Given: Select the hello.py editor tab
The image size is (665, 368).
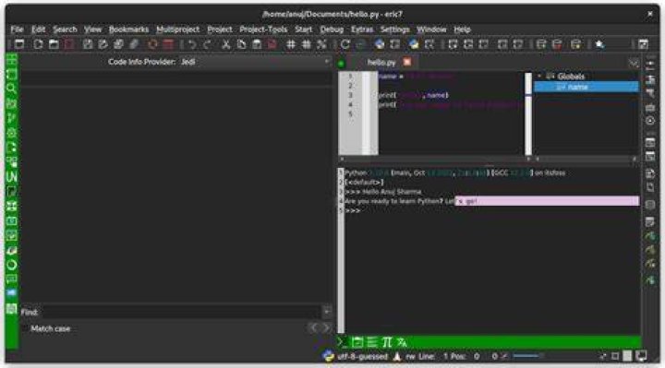Looking at the screenshot, I should point(381,62).
